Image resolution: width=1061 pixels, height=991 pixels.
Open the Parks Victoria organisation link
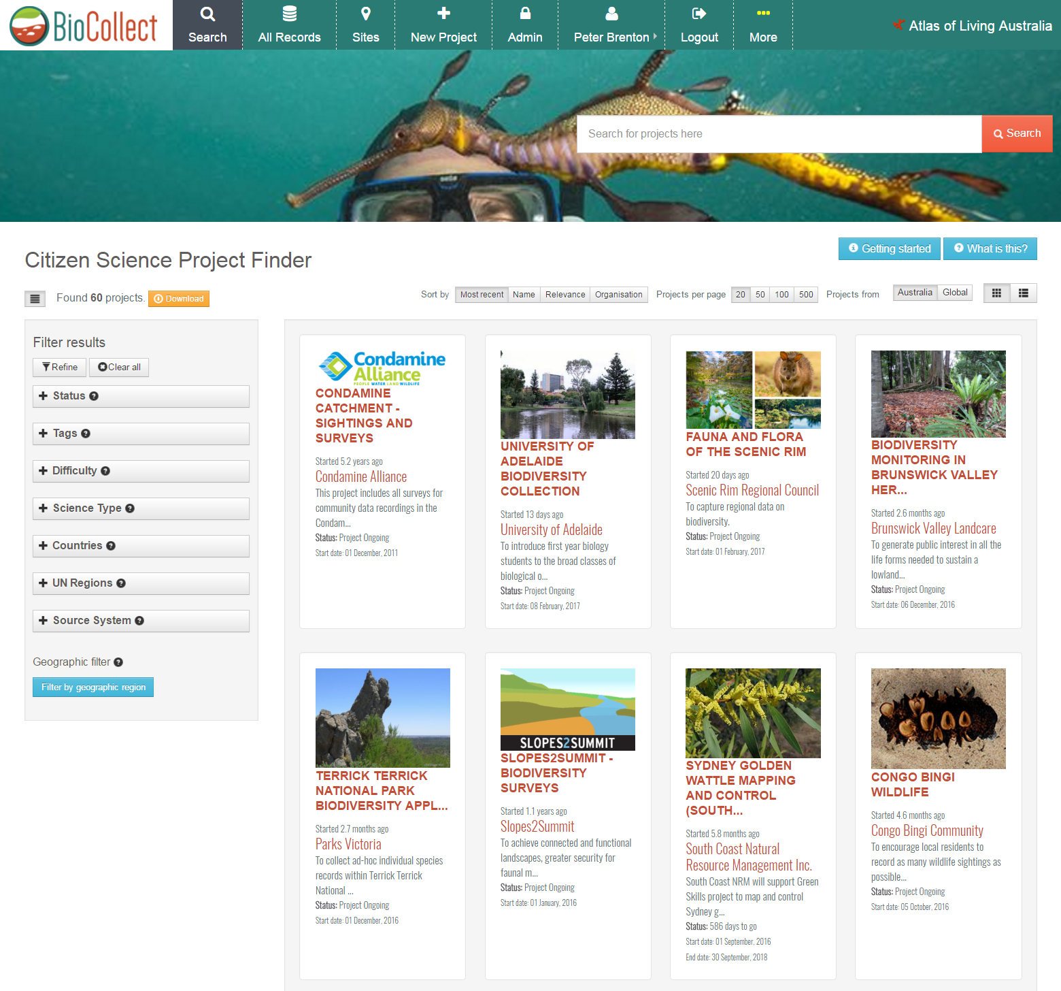(348, 845)
